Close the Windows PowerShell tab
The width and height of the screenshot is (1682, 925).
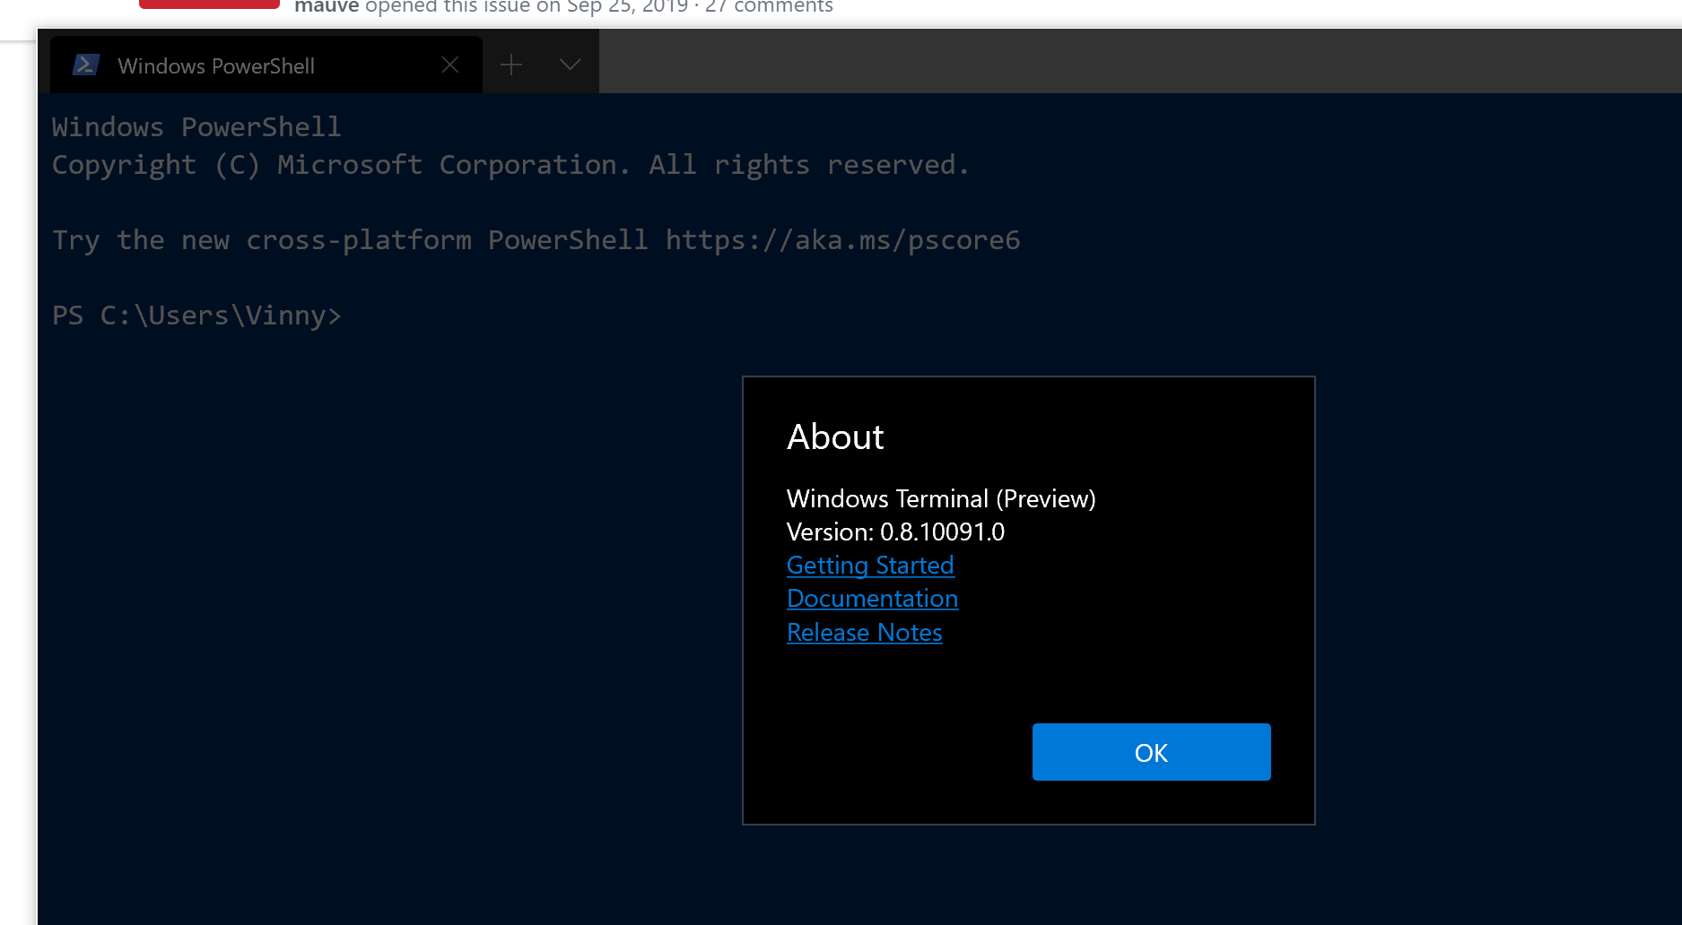click(x=450, y=65)
